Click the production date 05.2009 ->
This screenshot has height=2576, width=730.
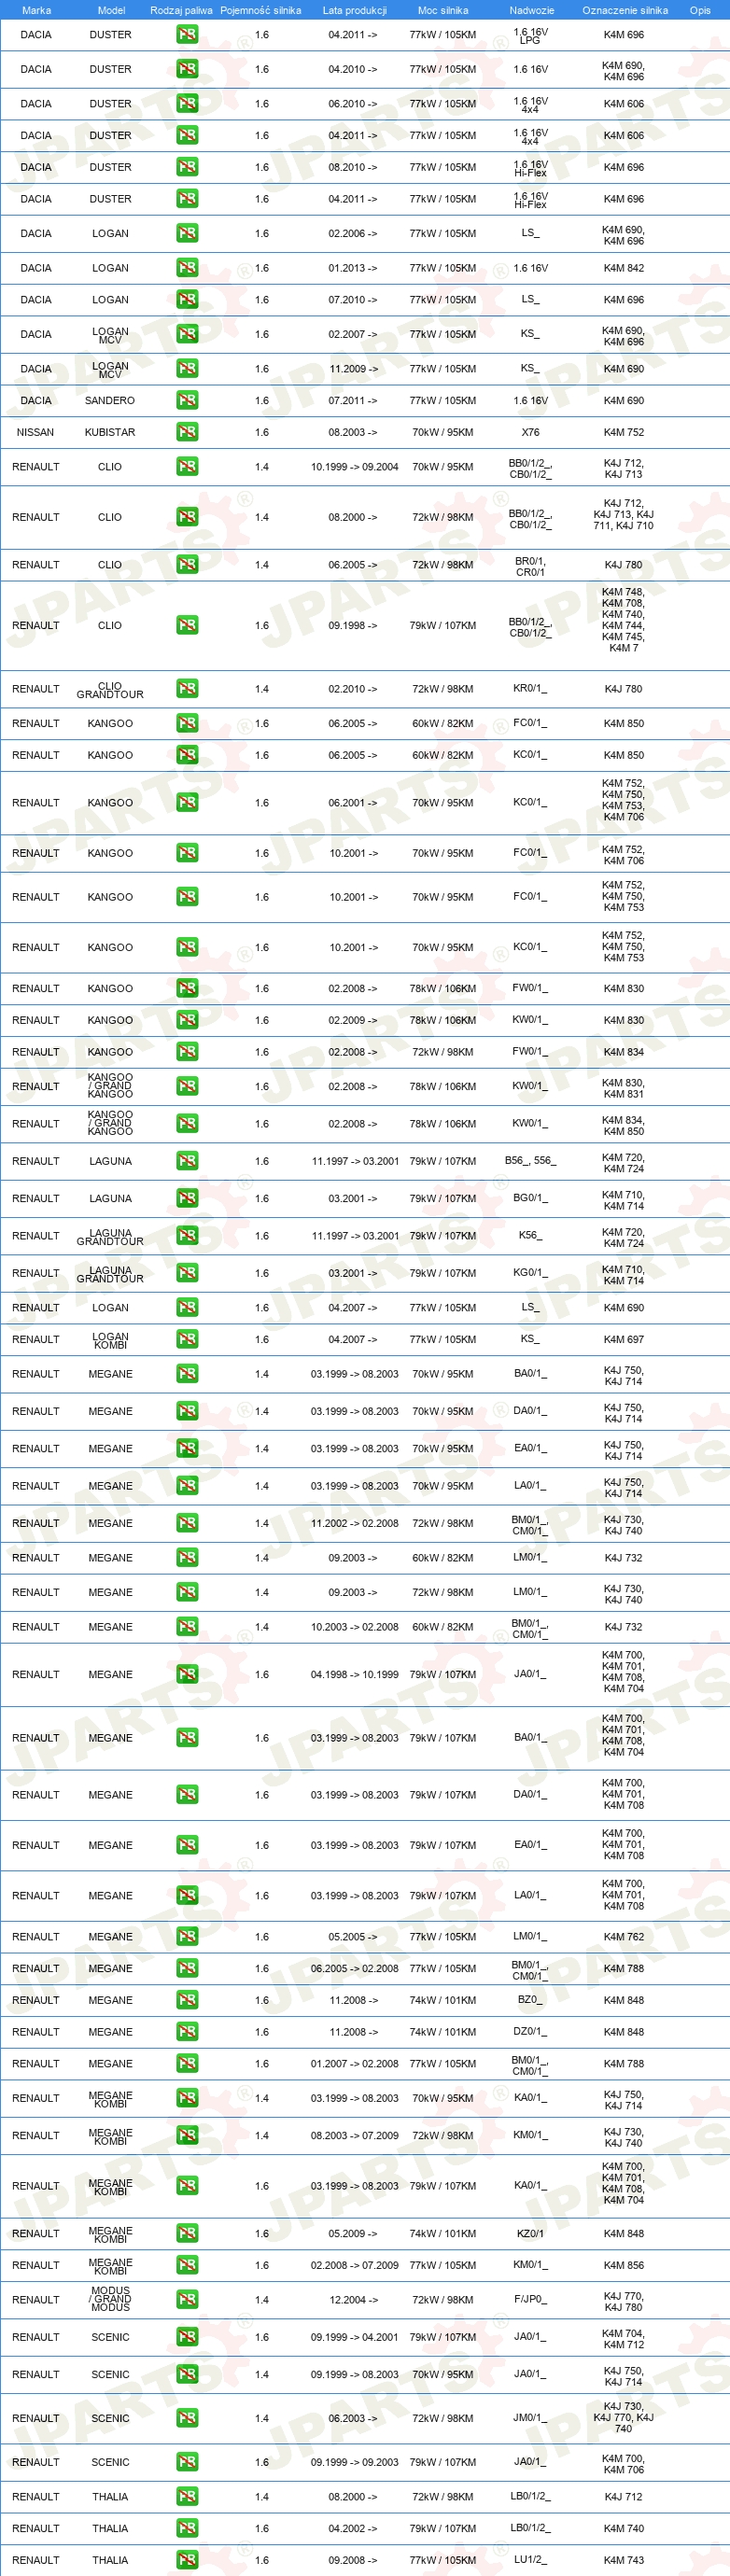(x=353, y=2234)
